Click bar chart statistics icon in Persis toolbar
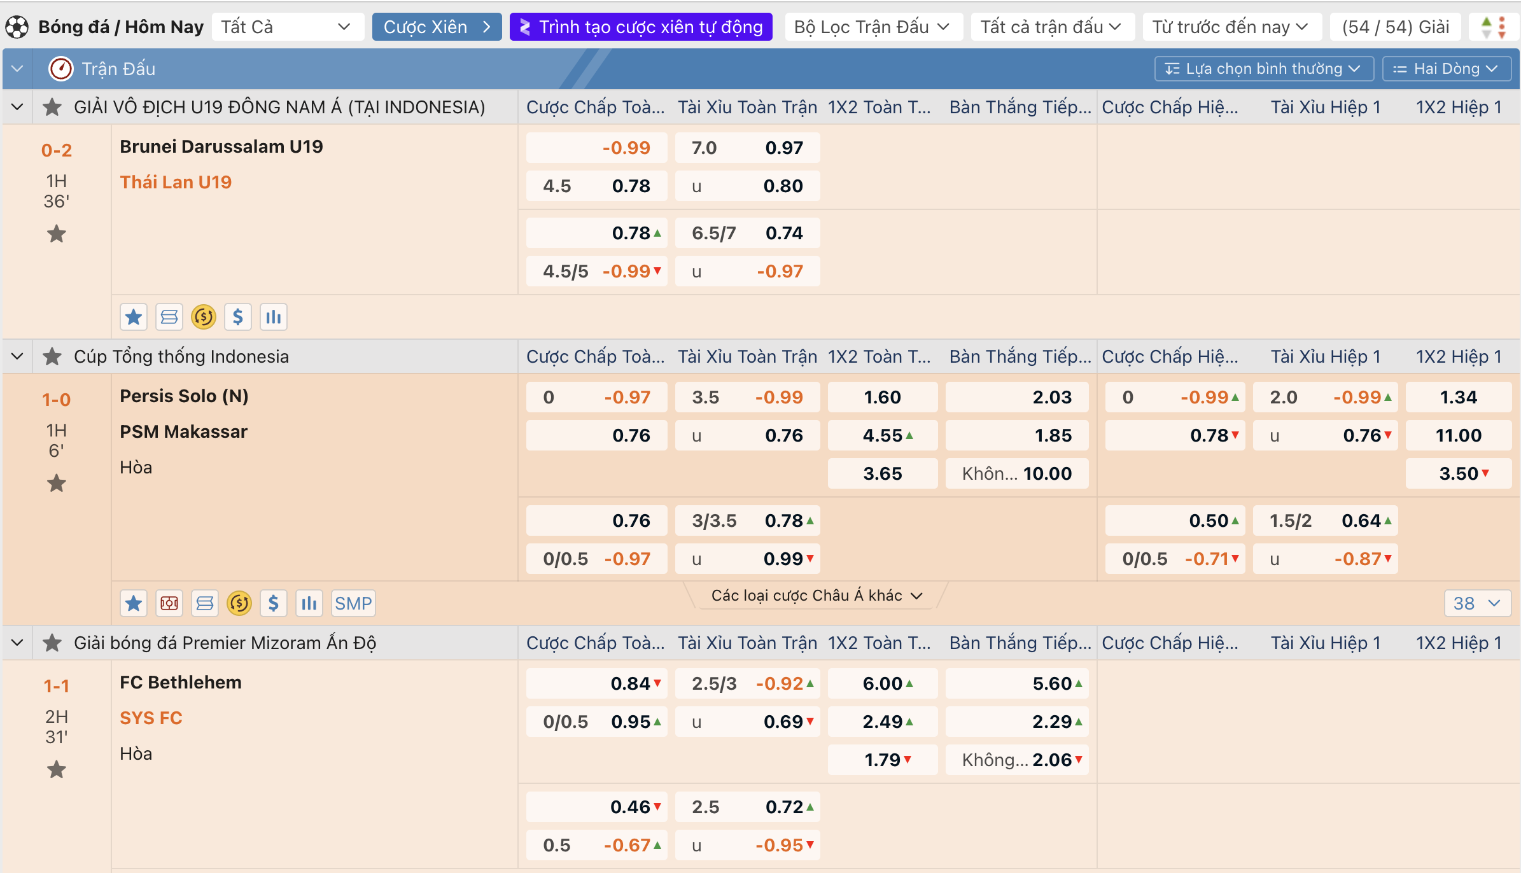 click(x=309, y=603)
